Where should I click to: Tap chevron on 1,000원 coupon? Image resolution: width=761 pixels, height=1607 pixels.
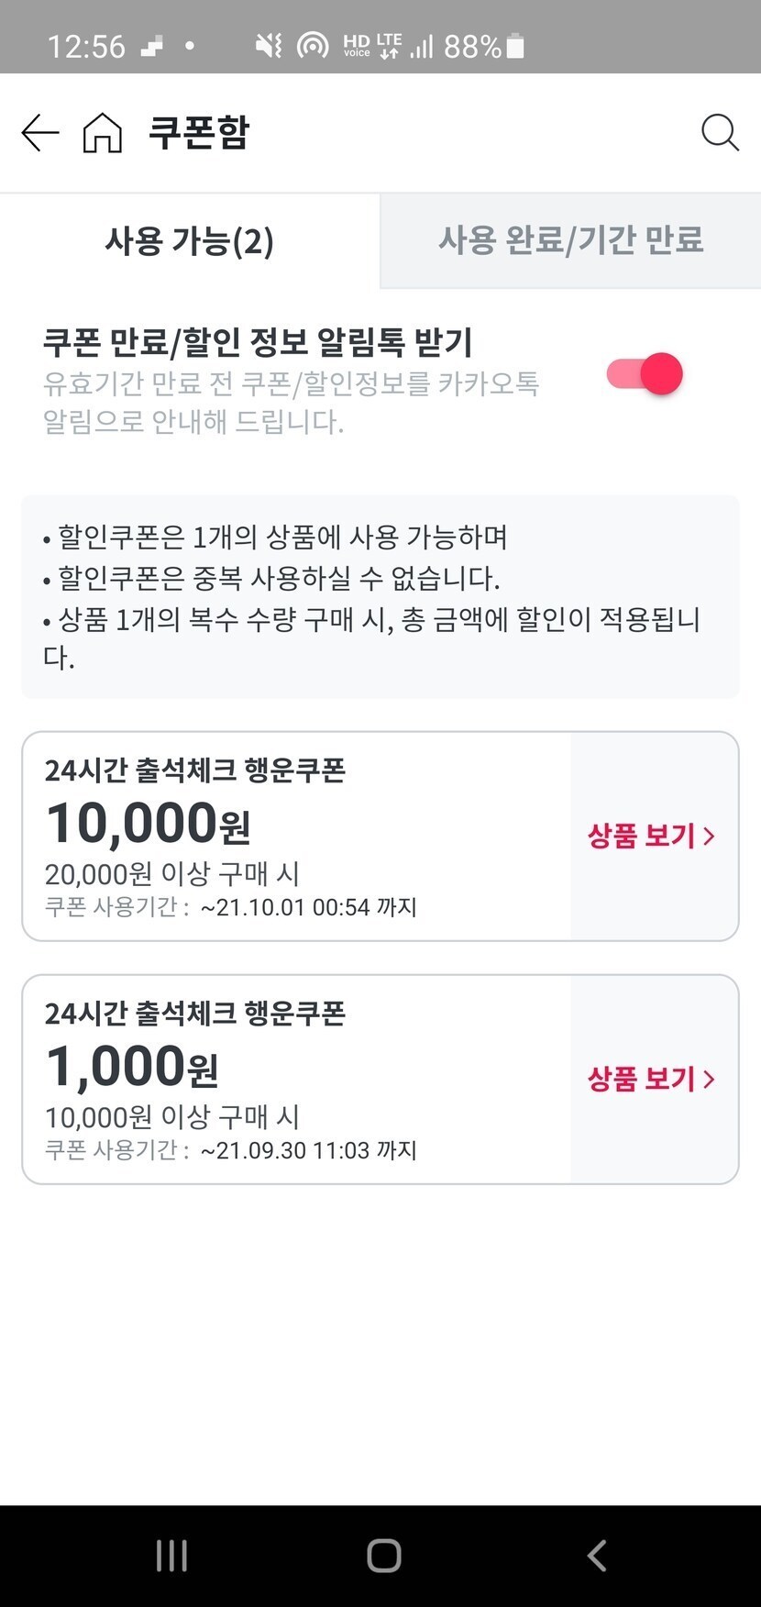pos(709,1079)
